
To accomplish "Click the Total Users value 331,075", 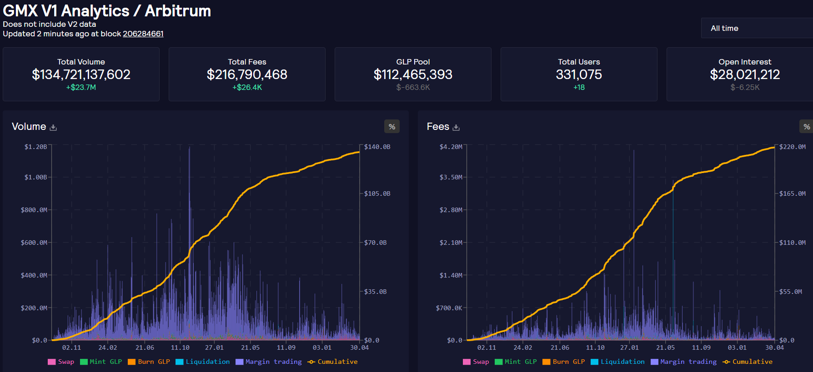I will point(579,74).
